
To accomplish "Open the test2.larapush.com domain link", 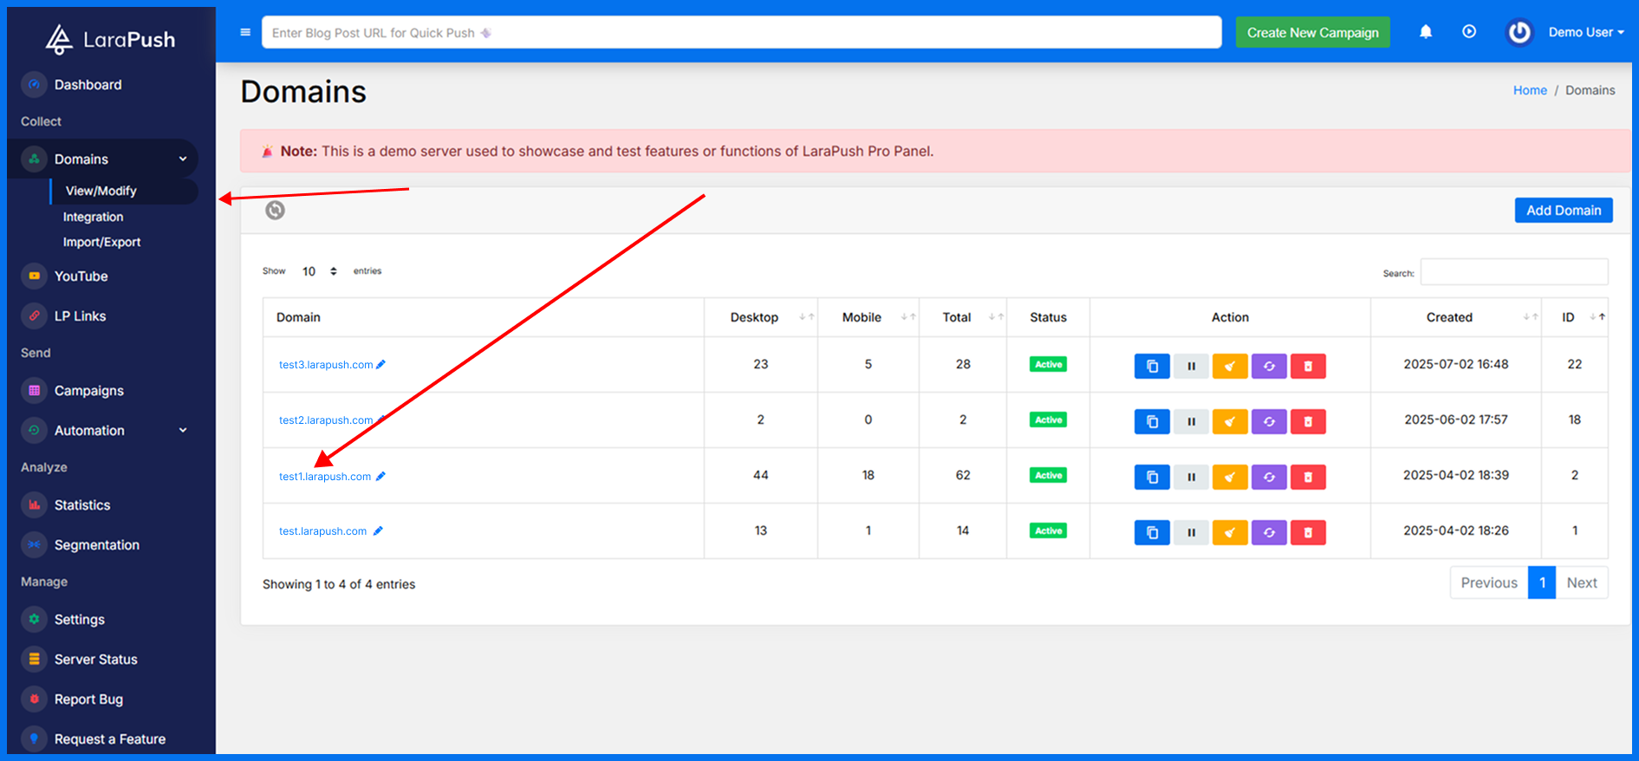I will click(x=326, y=420).
